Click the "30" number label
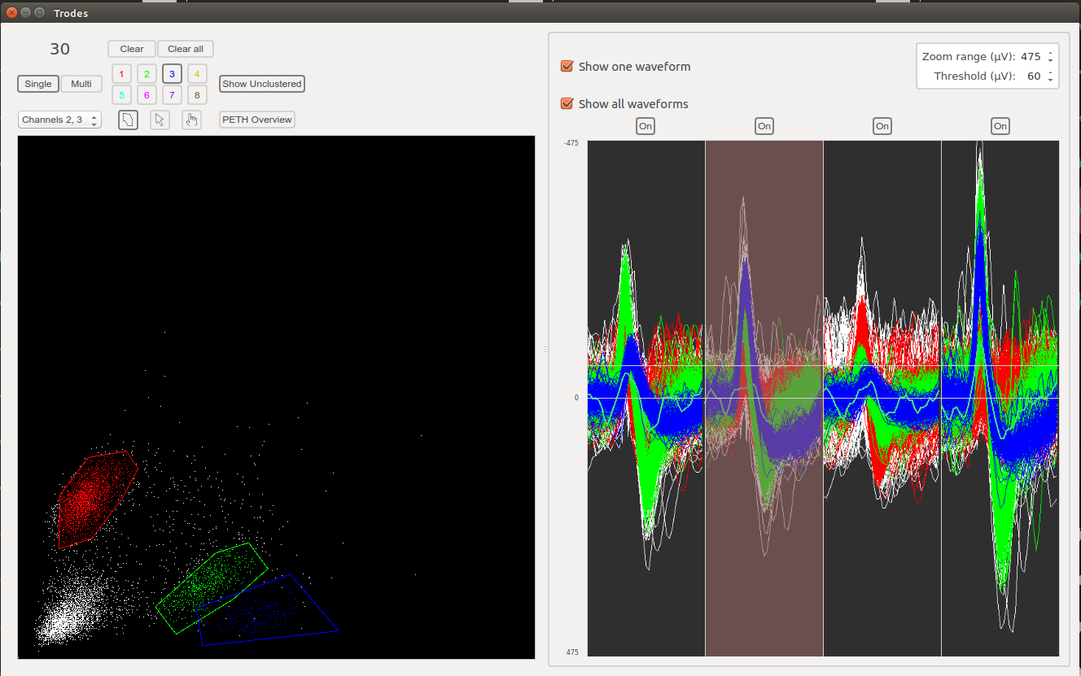1081x676 pixels. click(60, 49)
